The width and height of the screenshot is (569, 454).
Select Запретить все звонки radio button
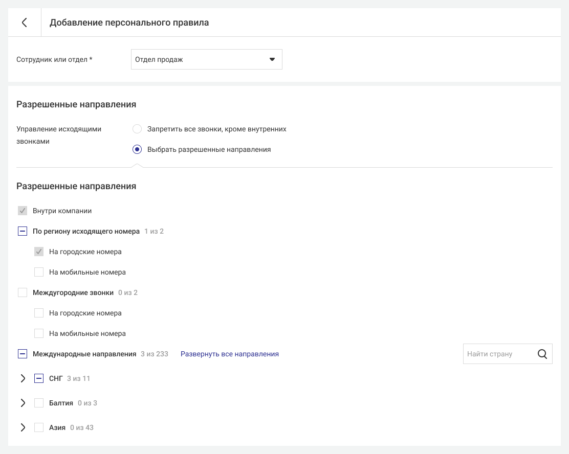pyautogui.click(x=137, y=129)
